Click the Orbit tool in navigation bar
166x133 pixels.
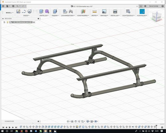[x=68, y=121]
